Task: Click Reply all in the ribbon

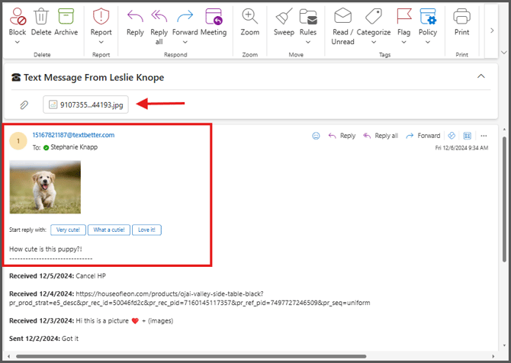Action: click(x=159, y=17)
